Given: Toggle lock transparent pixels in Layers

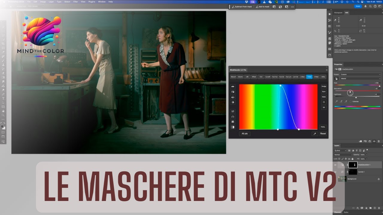Looking at the screenshot, I should pyautogui.click(x=340, y=159).
